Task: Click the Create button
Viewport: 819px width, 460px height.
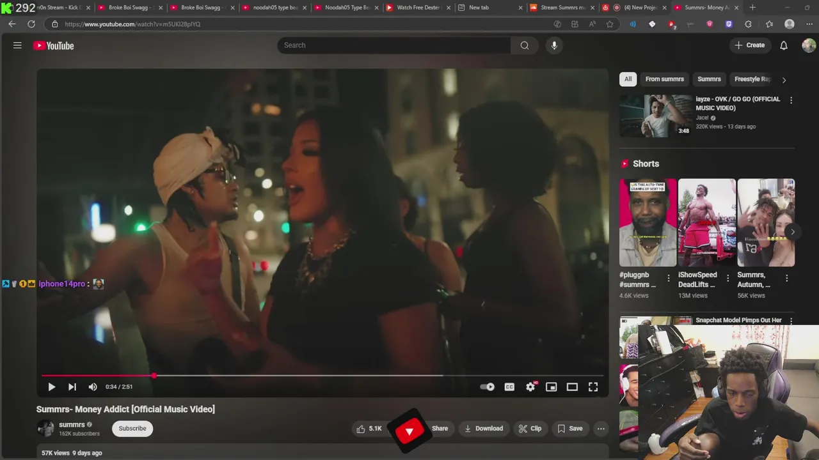Action: [750, 45]
